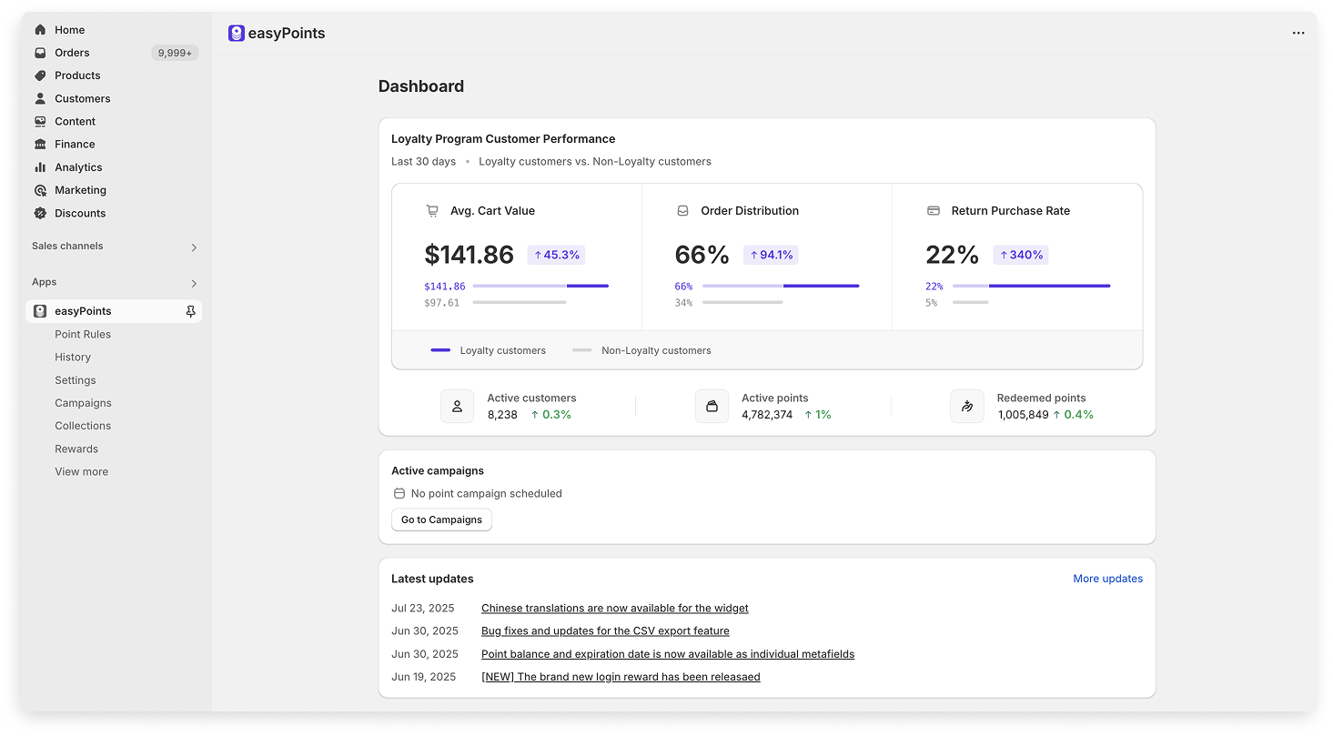Image resolution: width=1333 pixels, height=736 pixels.
Task: Click the Marketing target icon
Action: [x=40, y=190]
